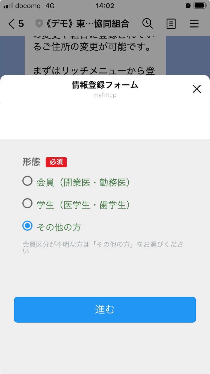Open chat search with magnifier icon
The width and height of the screenshot is (210, 374).
click(148, 24)
